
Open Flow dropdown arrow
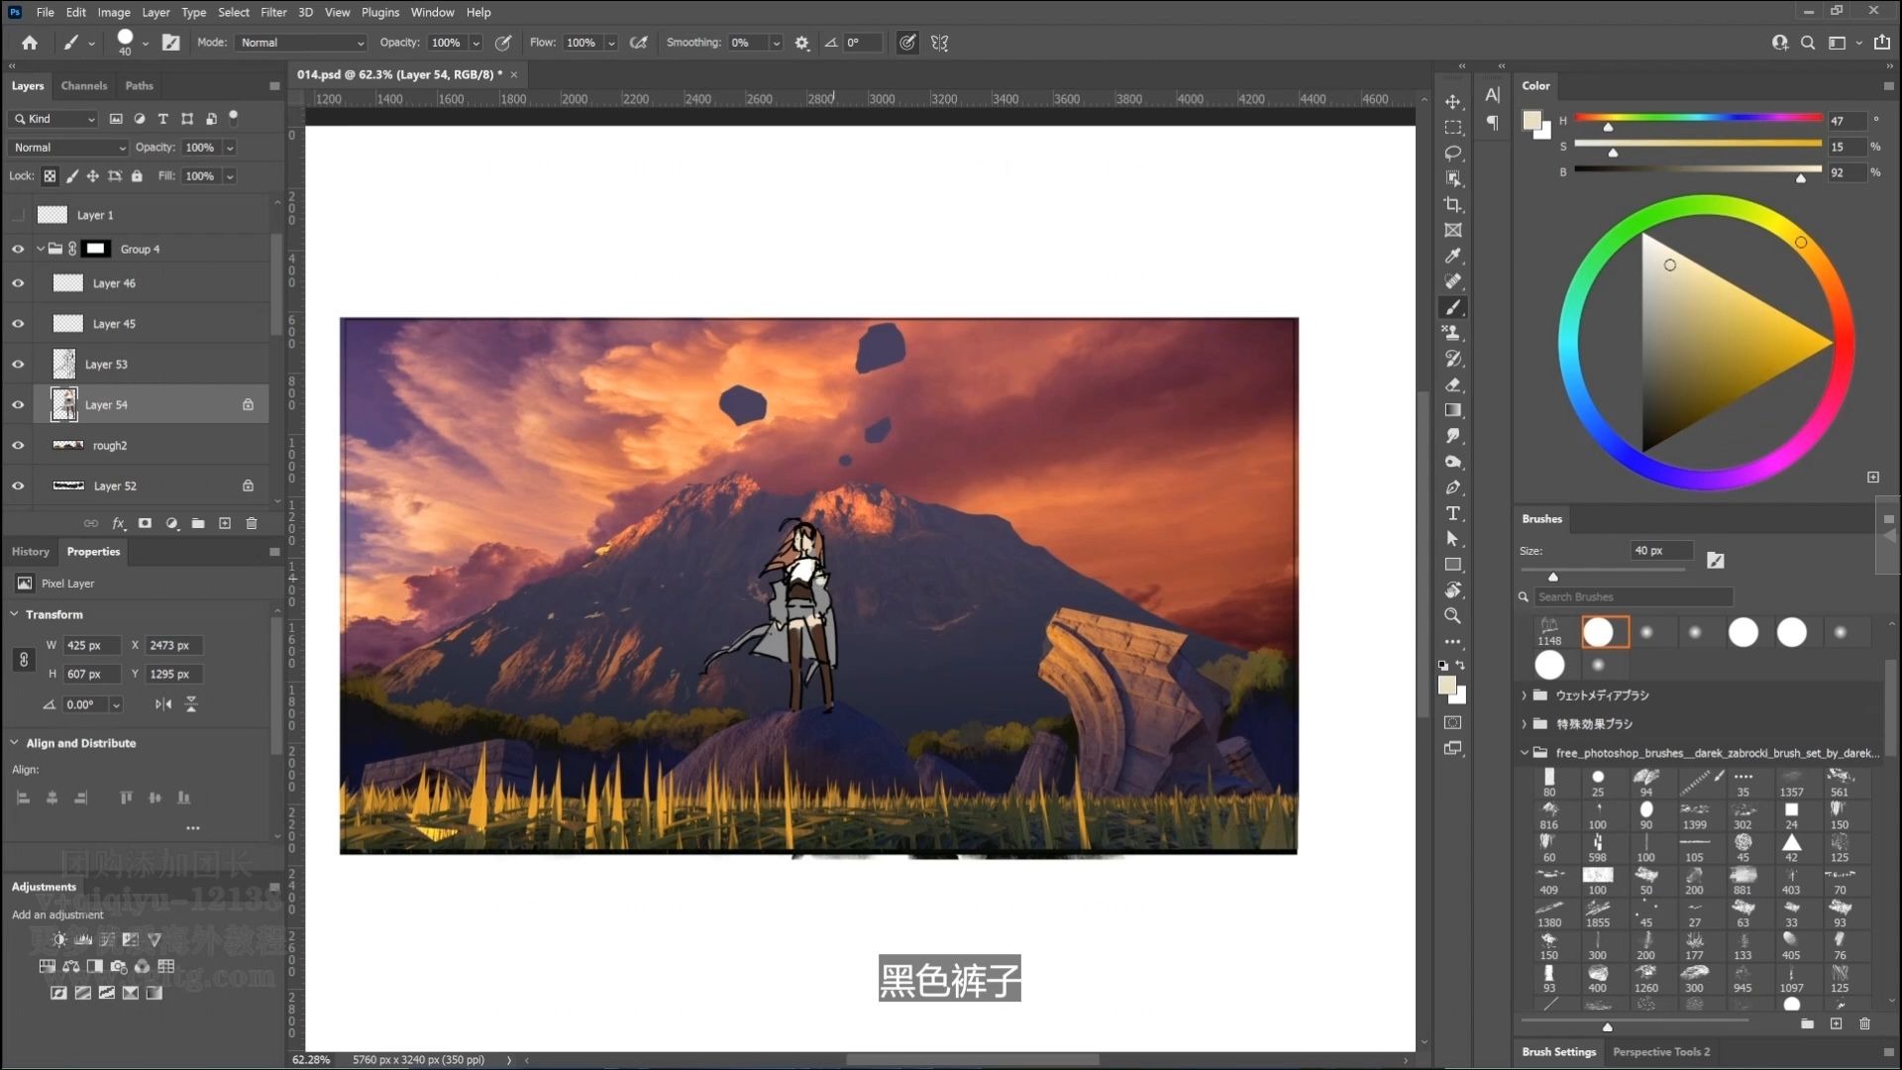pos(611,43)
